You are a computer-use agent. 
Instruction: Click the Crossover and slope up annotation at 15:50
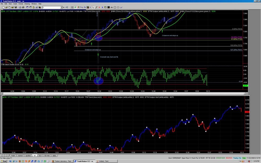(170, 35)
